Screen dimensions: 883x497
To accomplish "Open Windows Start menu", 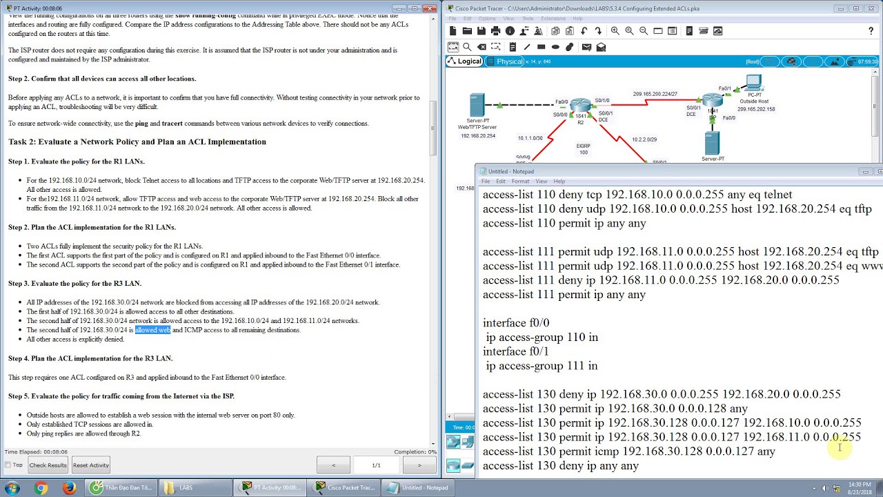I will coord(12,488).
